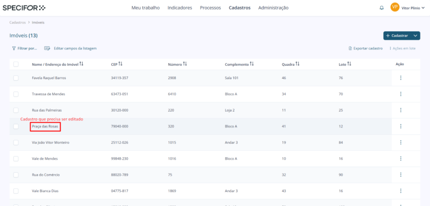The width and height of the screenshot is (430, 206).
Task: Click Exportar cadastro link
Action: coord(366,48)
